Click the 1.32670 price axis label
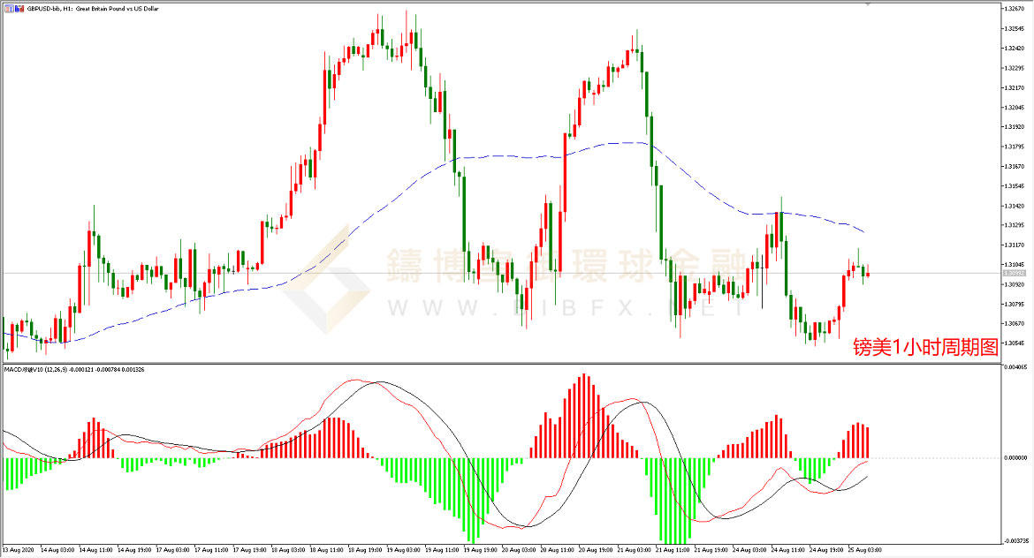Image resolution: width=1034 pixels, height=558 pixels. click(1015, 10)
